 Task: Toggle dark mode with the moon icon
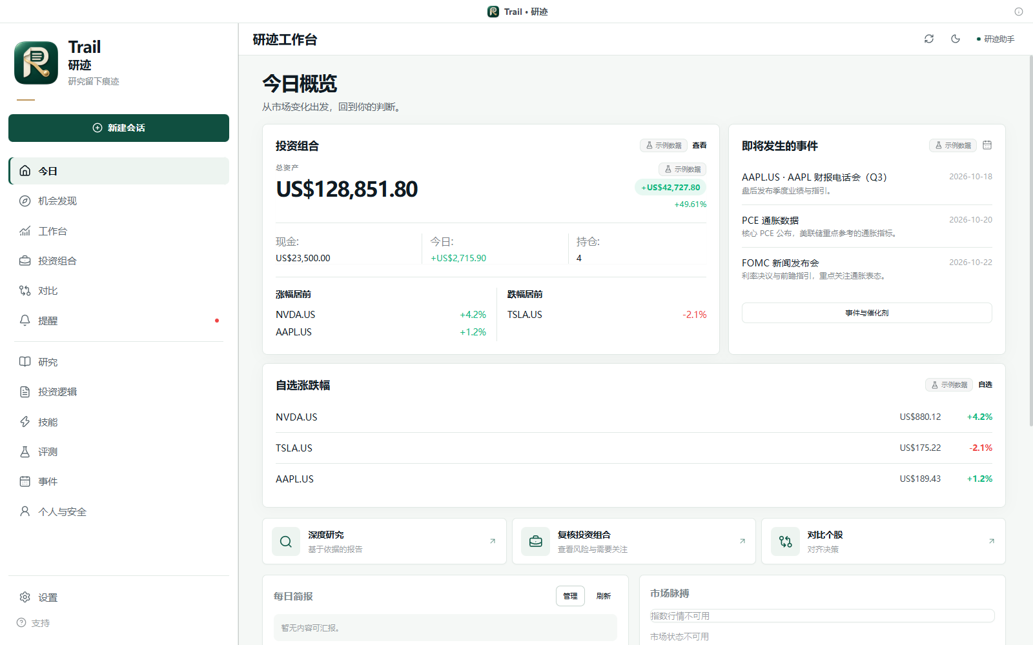[x=956, y=39]
